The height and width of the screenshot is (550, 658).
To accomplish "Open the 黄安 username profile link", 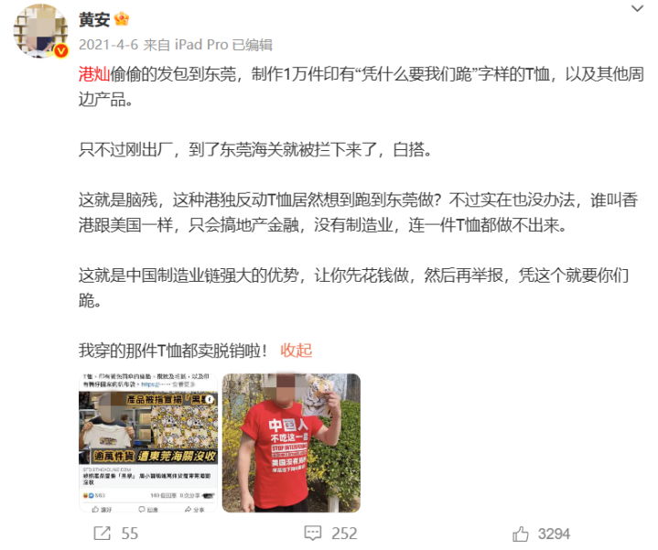I will [94, 19].
